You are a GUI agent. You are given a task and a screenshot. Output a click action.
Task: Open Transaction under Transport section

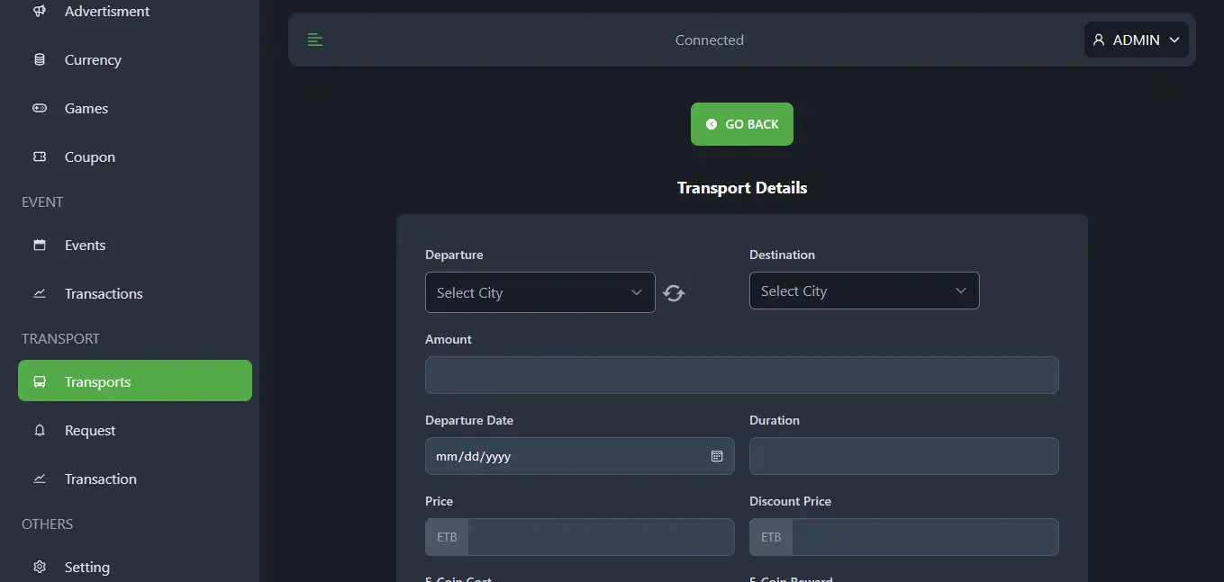100,479
